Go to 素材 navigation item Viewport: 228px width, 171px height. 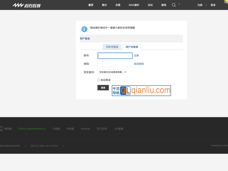104,5
